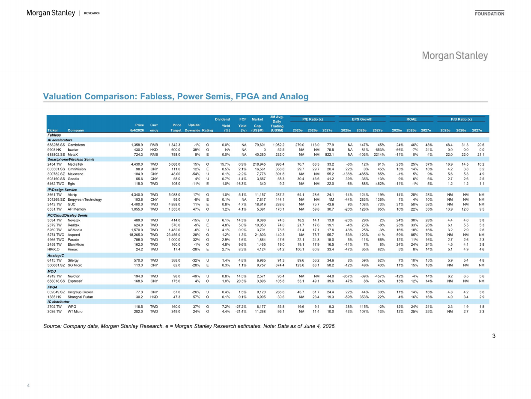The width and height of the screenshot is (531, 399).
Task: Select the ROAE header group
Action: click(411, 119)
